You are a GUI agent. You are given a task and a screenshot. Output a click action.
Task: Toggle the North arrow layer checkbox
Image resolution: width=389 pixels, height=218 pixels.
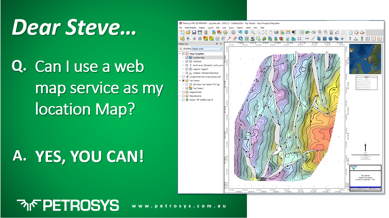tap(187, 65)
